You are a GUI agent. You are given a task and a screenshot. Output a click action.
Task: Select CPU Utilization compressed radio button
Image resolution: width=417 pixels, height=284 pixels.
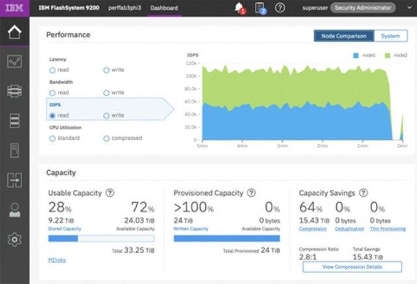(106, 138)
